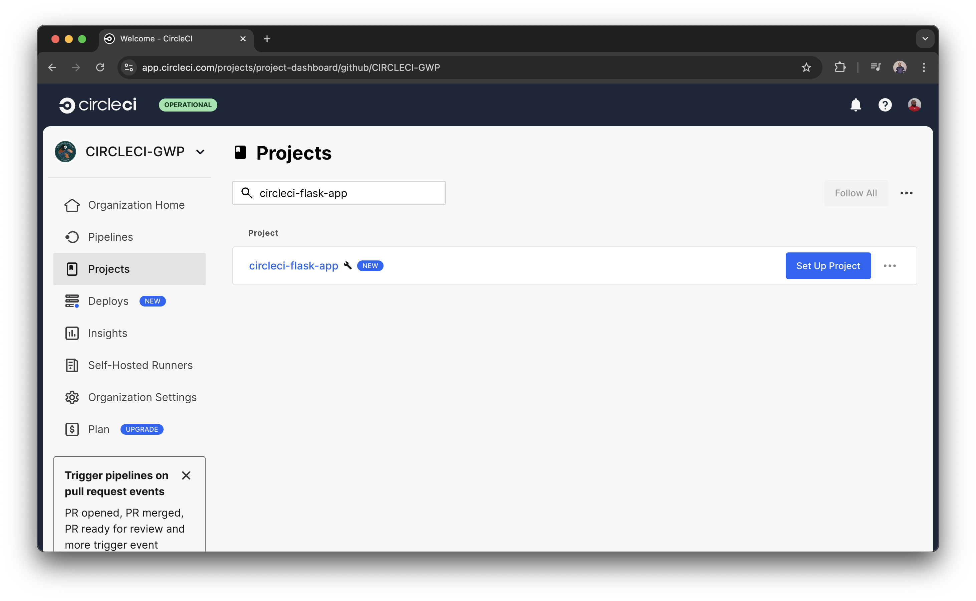976x601 pixels.
Task: Open Organization Settings gear icon
Action: click(72, 397)
